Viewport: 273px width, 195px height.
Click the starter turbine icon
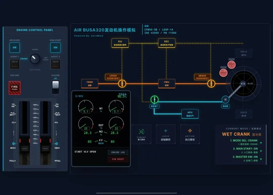225,99
